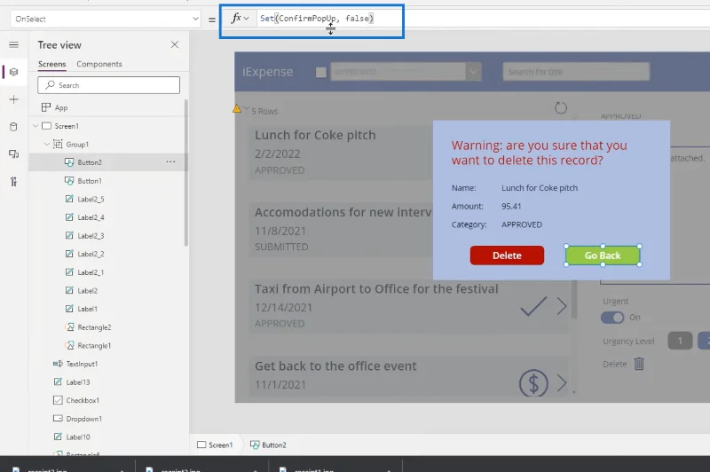This screenshot has height=472, width=710.
Task: Open the Media icon in left rail
Action: pyautogui.click(x=13, y=154)
